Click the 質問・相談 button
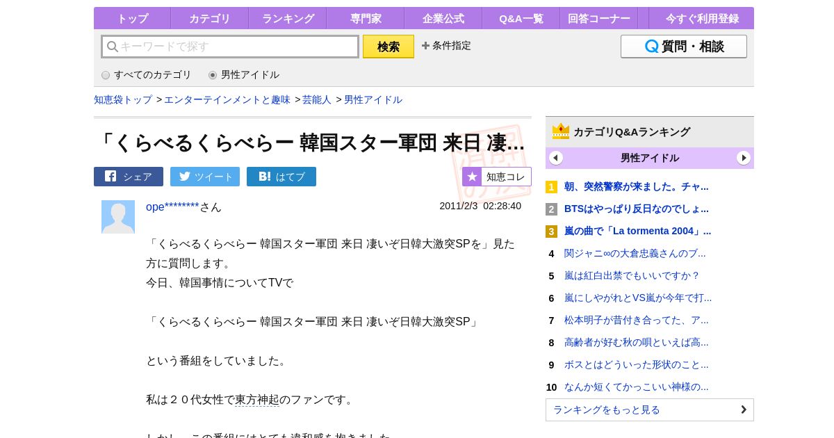Viewport: 834px width, 438px height. point(684,47)
